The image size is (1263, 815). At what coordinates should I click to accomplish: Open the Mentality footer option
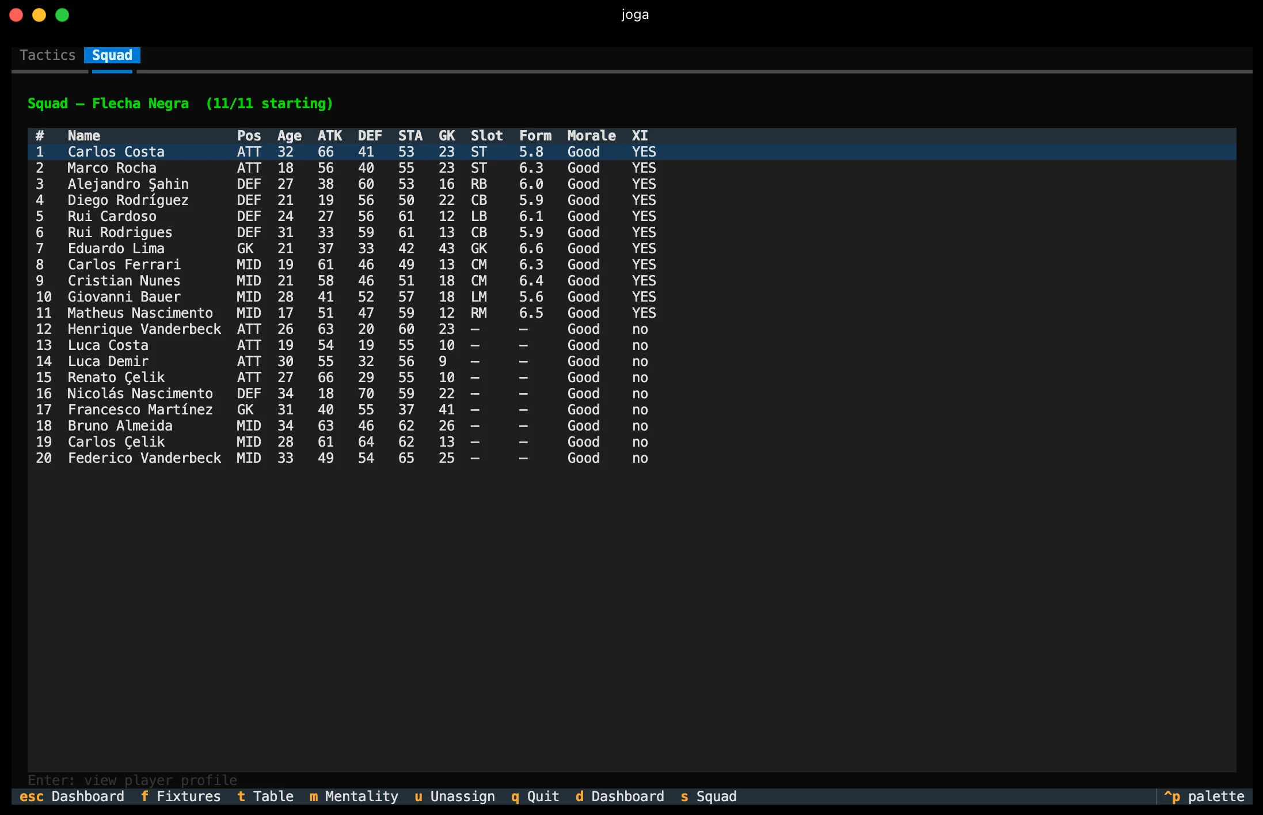click(354, 797)
